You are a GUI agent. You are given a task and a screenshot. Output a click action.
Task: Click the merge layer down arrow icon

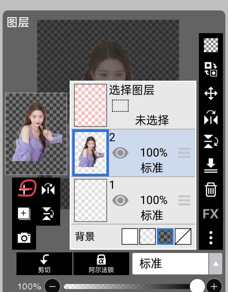(x=211, y=166)
